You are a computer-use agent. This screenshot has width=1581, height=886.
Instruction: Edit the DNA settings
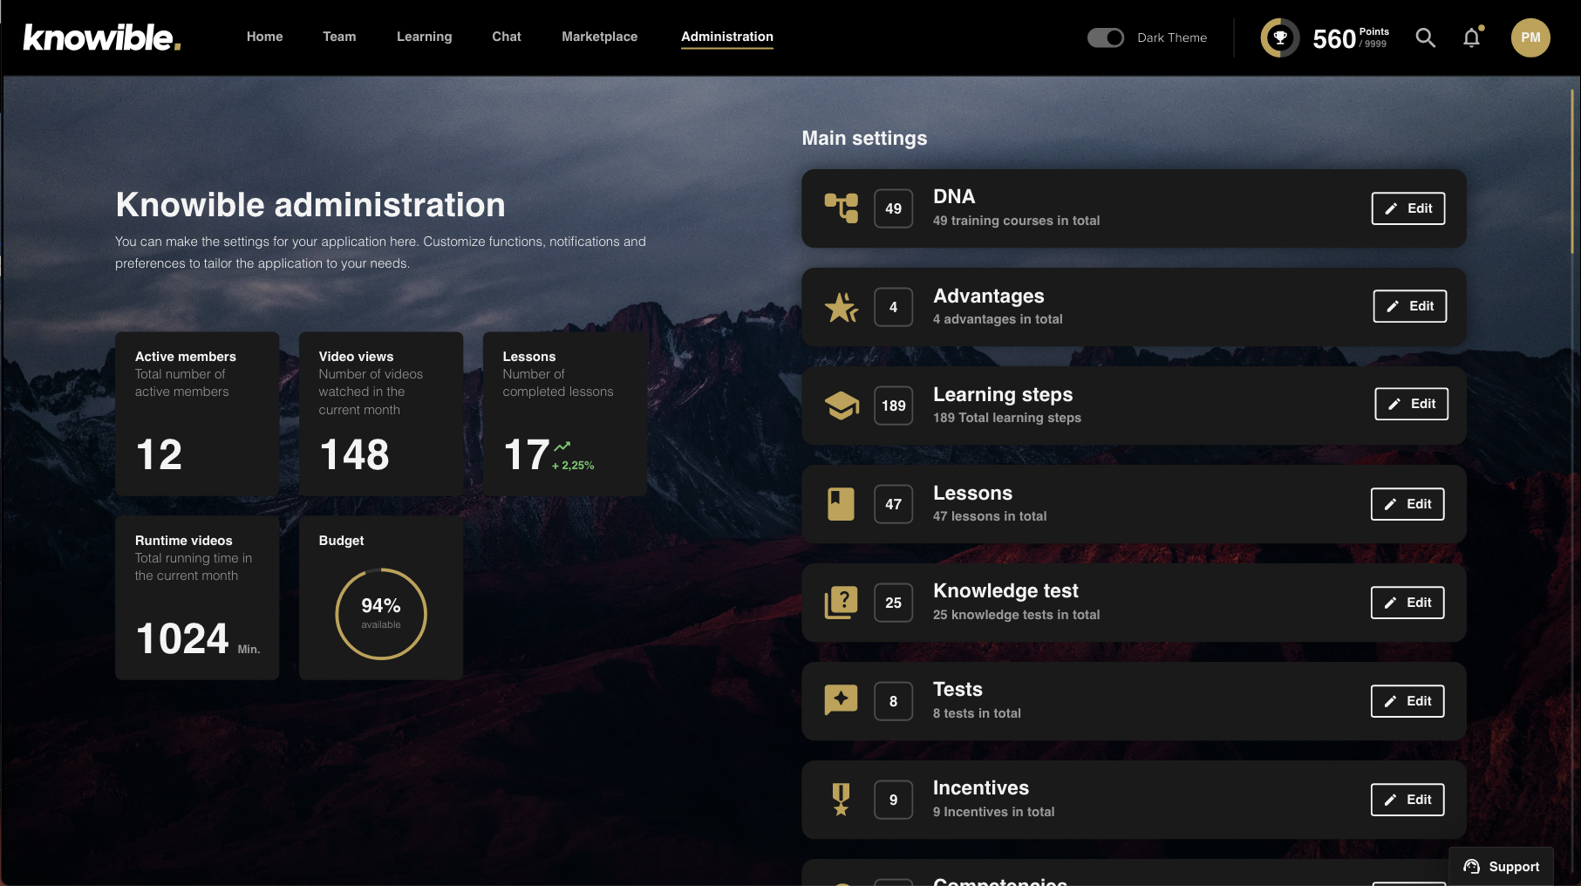[1407, 208]
